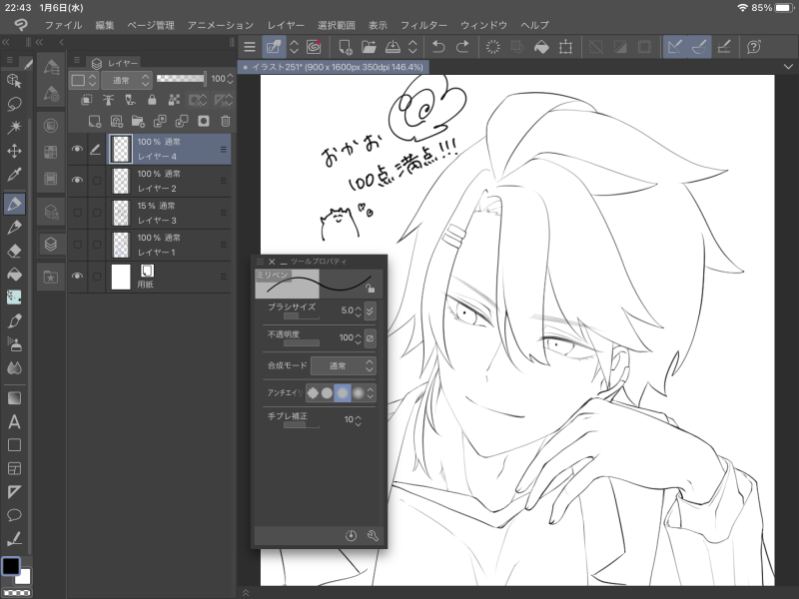Screen dimensions: 799x599
Task: Hide 用紙 paper layer eye icon
Action: [77, 276]
